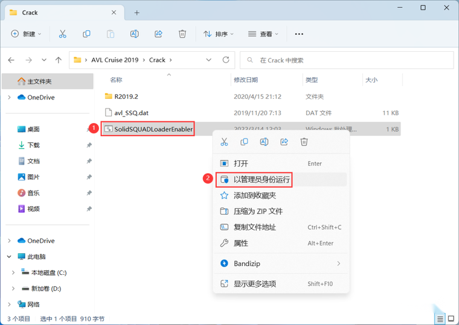Collapse the 此电脑 tree node
The image size is (459, 325).
[10, 257]
